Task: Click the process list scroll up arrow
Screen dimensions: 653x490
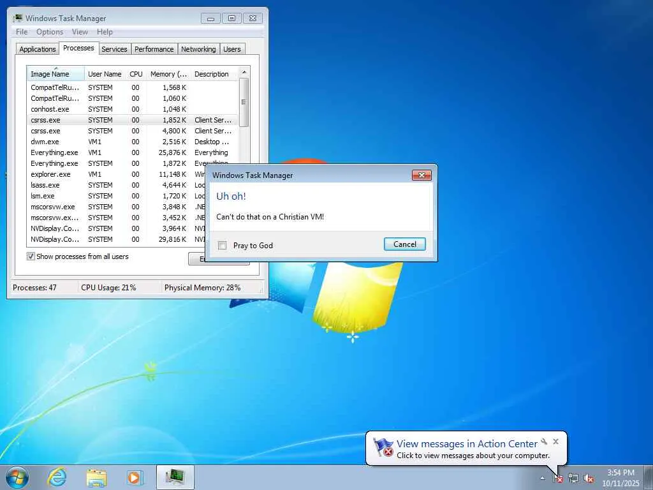Action: click(x=244, y=72)
